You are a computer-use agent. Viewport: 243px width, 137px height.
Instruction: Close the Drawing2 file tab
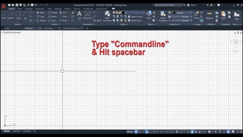(x=40, y=28)
